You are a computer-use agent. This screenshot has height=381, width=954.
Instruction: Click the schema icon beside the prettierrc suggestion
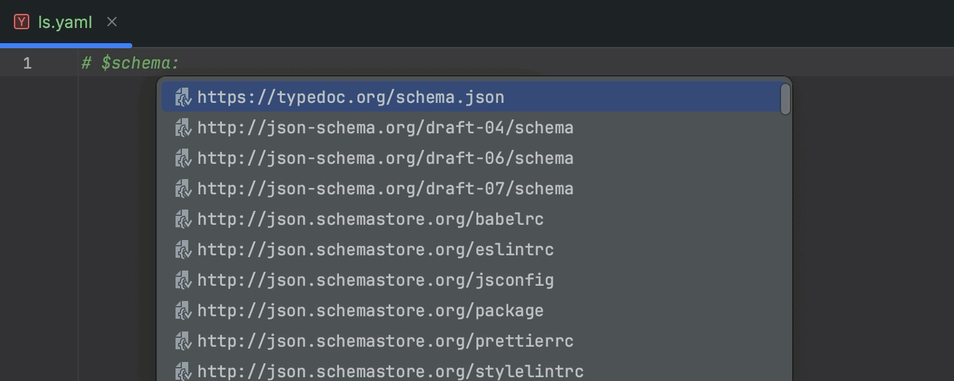click(183, 340)
